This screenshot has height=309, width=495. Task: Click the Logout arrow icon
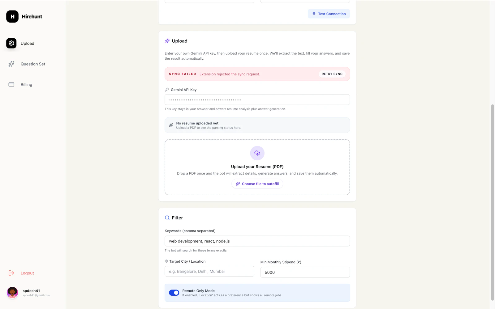(11, 273)
